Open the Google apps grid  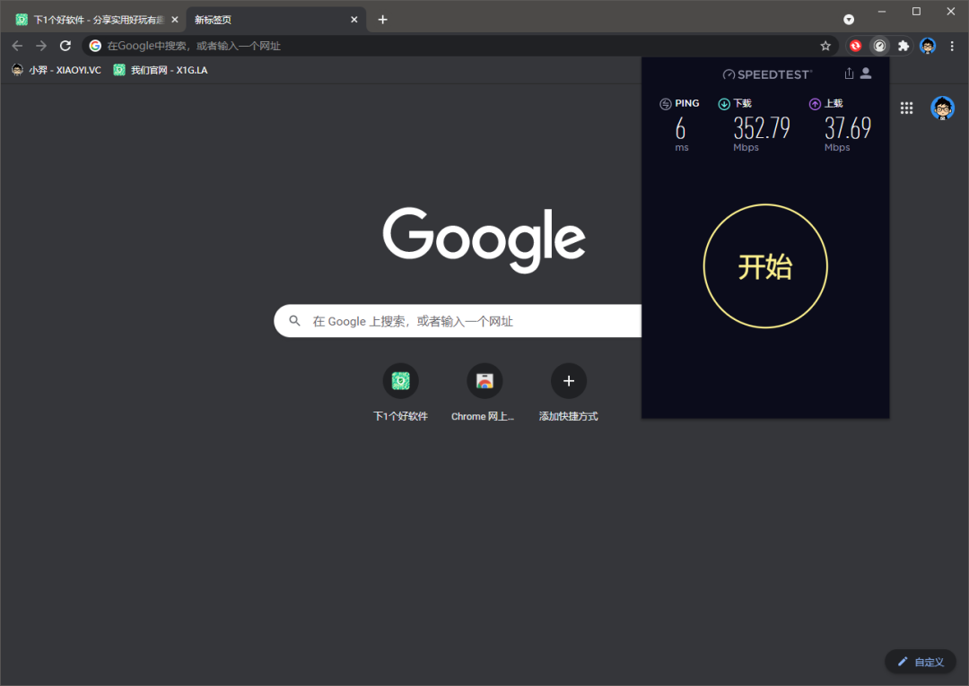pos(906,109)
